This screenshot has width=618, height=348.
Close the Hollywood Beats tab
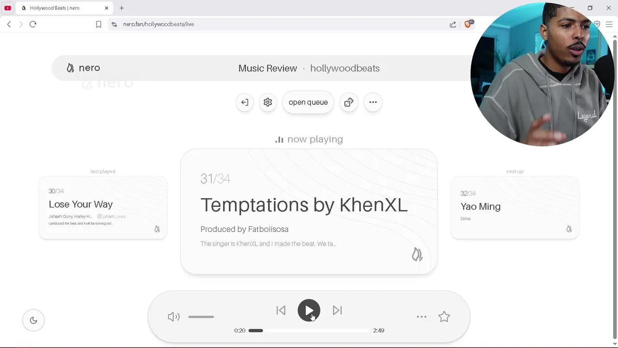pyautogui.click(x=107, y=8)
